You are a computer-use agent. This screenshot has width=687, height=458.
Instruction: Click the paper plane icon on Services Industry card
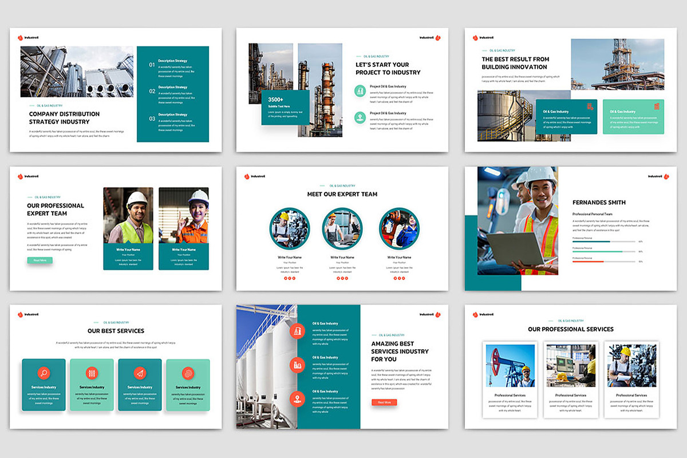point(140,373)
